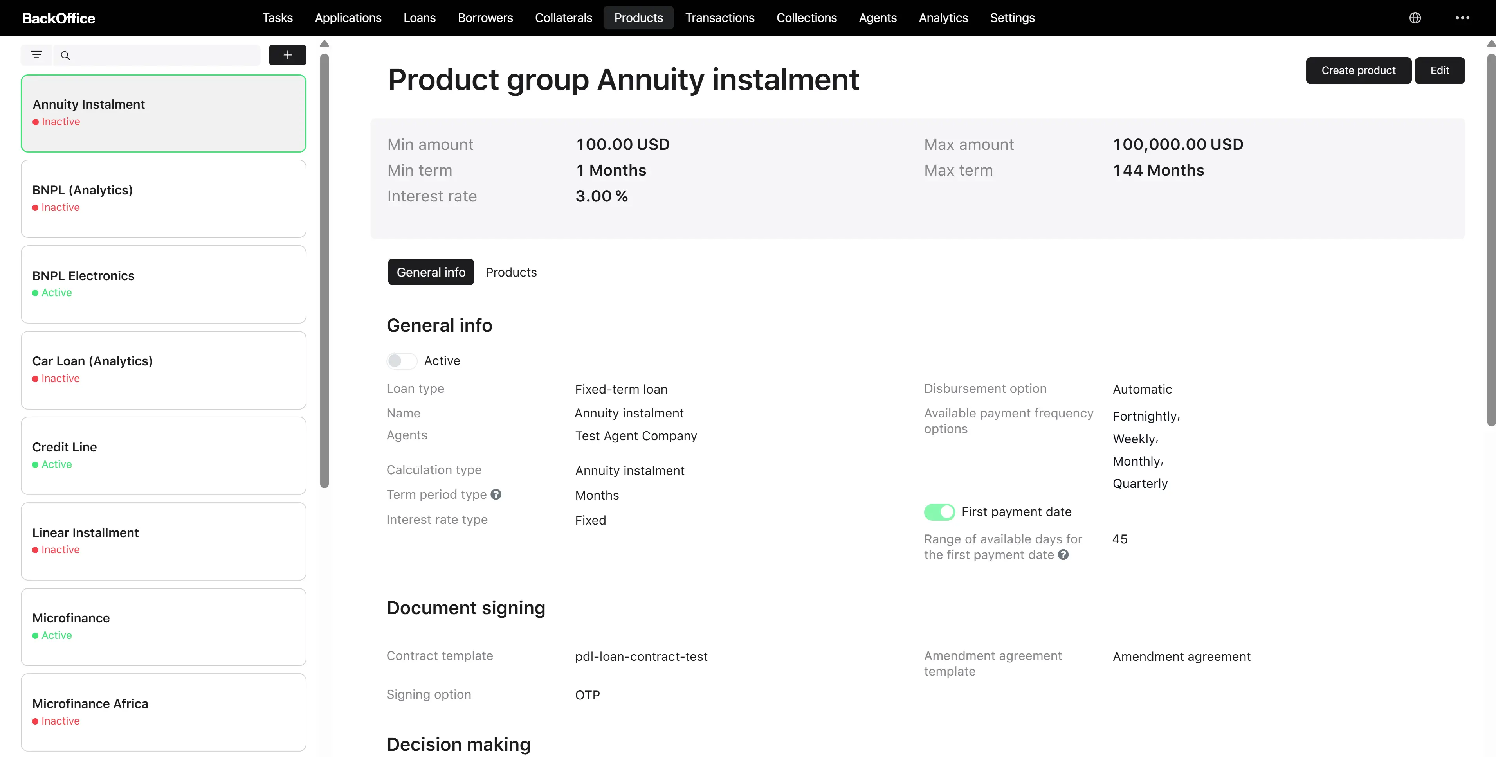Click the Edit button
Screen dimensions: 1496x757
[x=1439, y=70]
